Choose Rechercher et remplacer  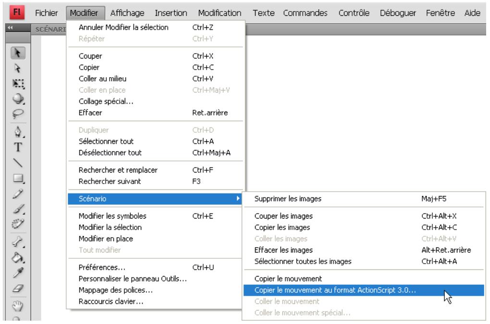[x=155, y=170]
